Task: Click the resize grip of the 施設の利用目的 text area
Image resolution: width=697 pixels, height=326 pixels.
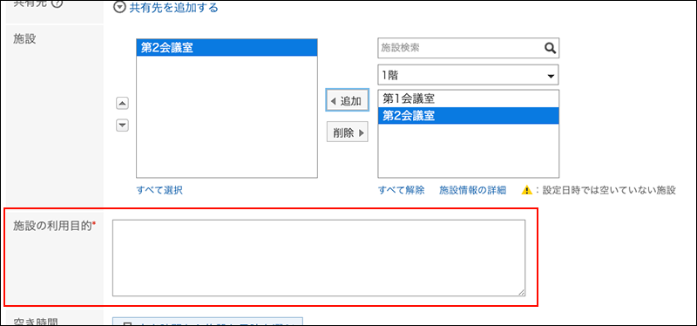Action: coord(521,292)
